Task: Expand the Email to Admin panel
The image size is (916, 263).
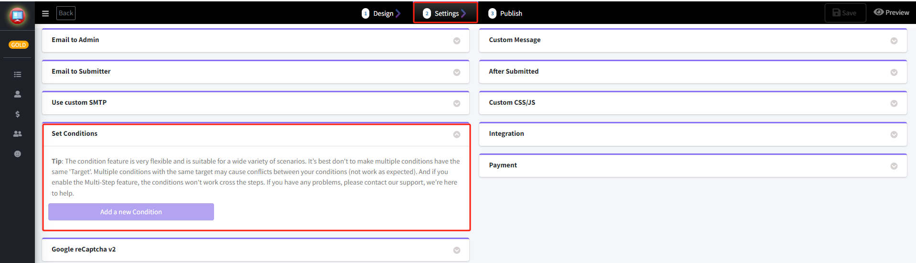Action: point(457,41)
